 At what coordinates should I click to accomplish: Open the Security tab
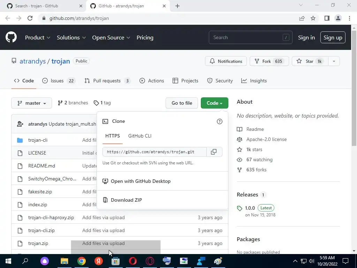[220, 81]
